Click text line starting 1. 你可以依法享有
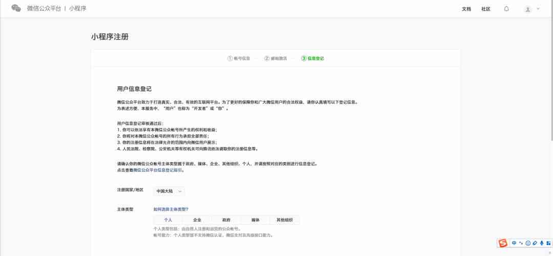The height and width of the screenshot is (256, 553). 167,130
